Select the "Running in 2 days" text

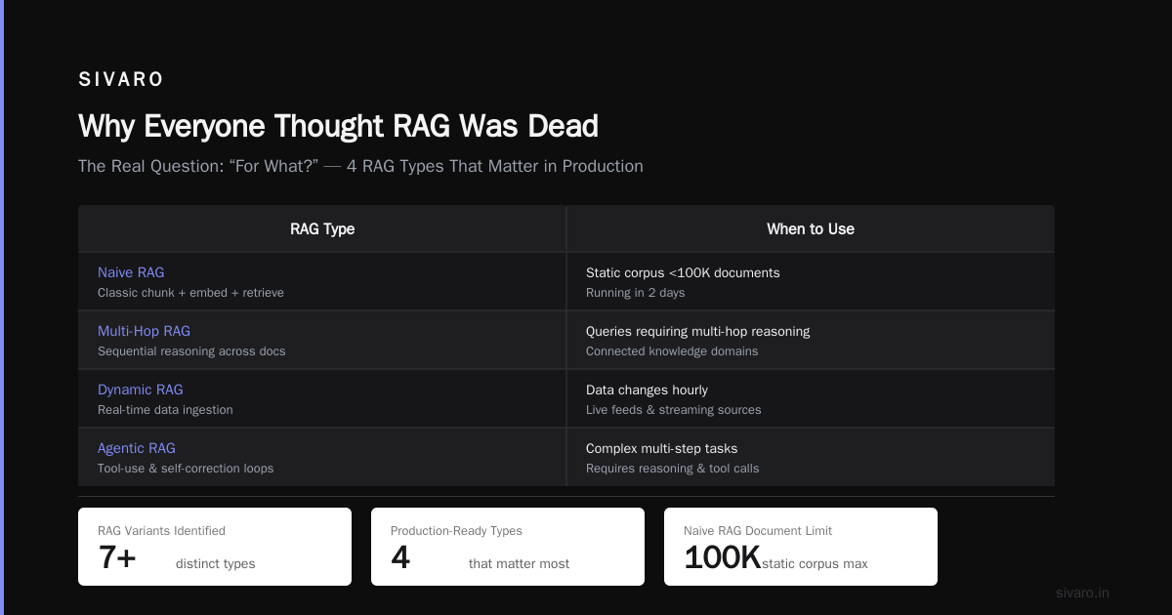[636, 293]
